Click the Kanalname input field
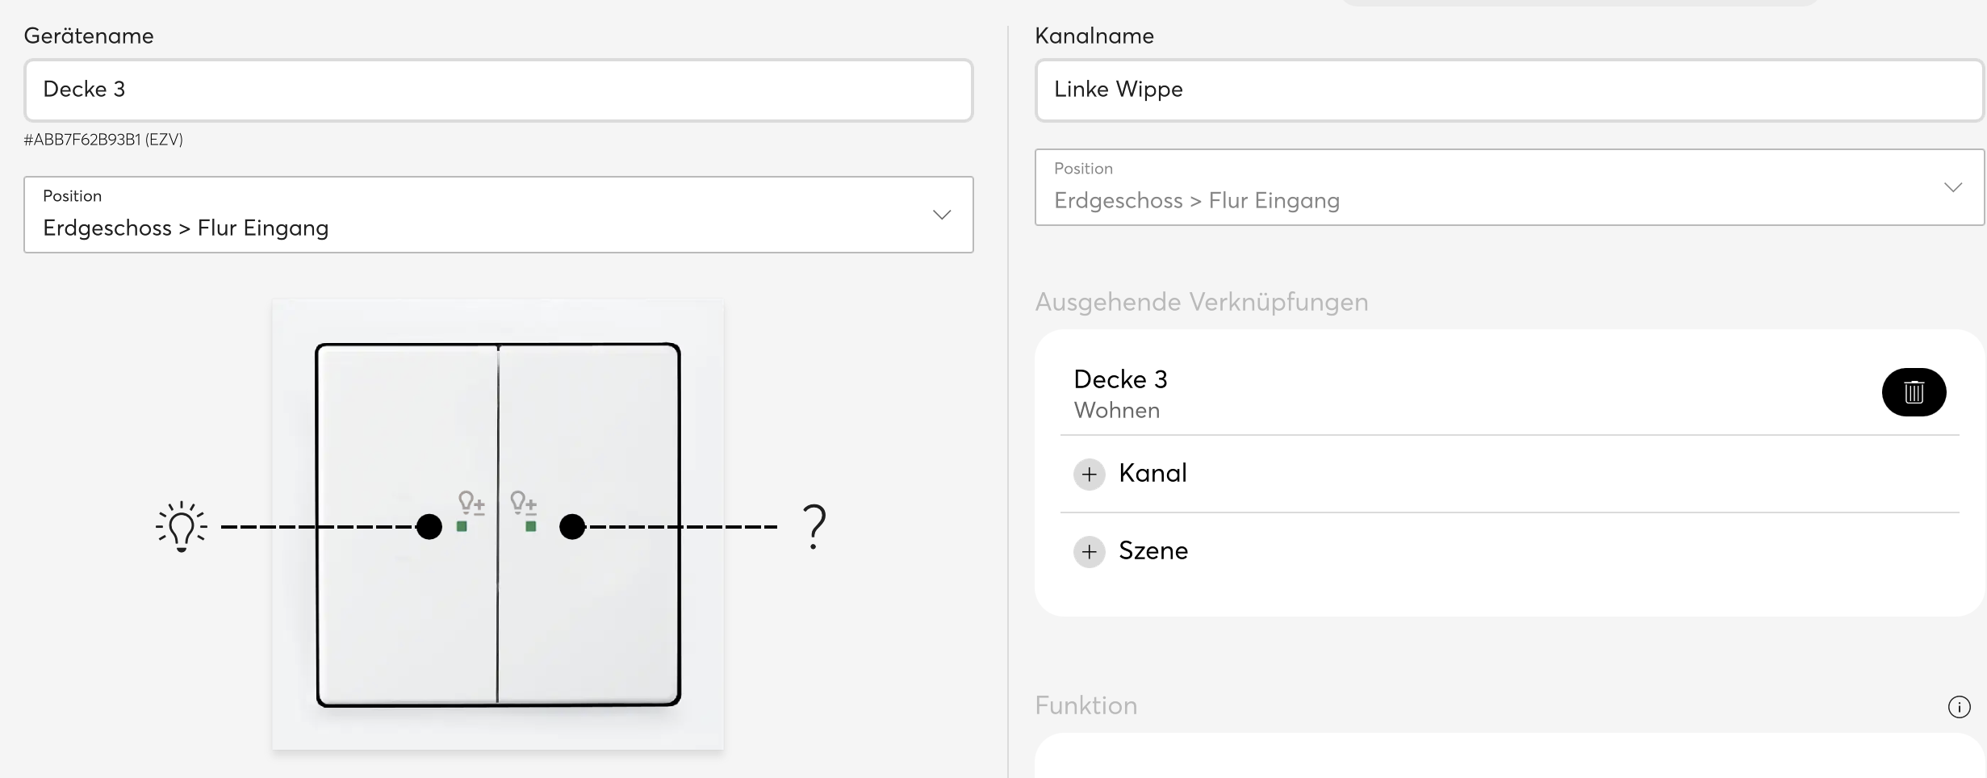This screenshot has height=778, width=1987. (x=1508, y=90)
